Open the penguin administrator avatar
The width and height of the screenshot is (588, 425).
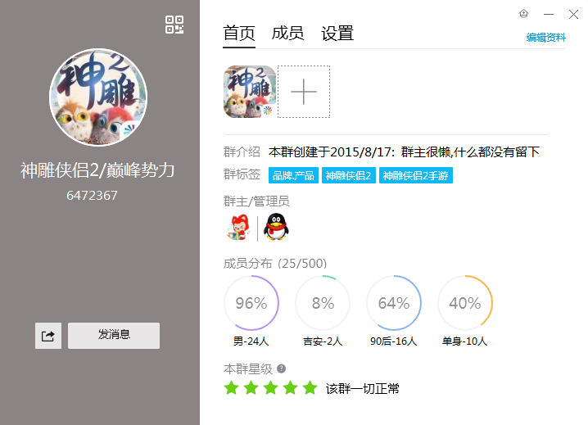point(276,227)
